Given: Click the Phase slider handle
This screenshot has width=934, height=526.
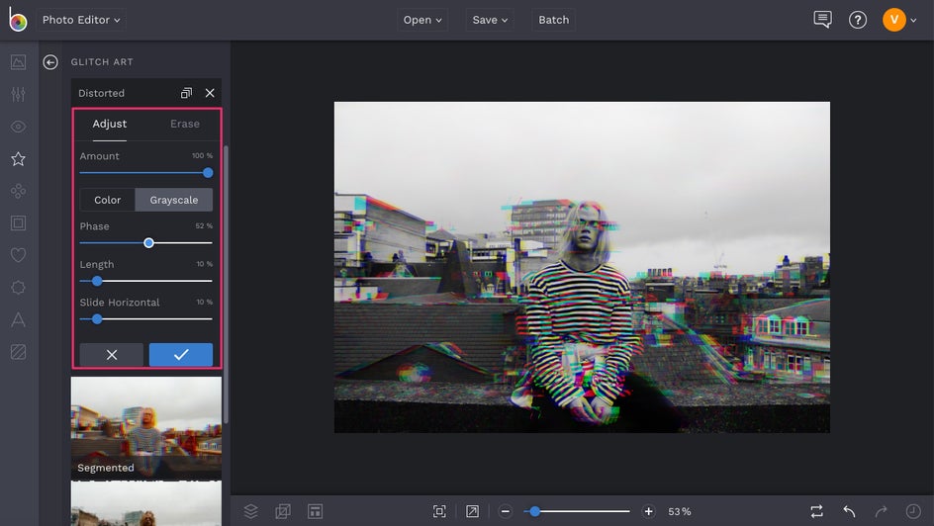Looking at the screenshot, I should pos(148,242).
